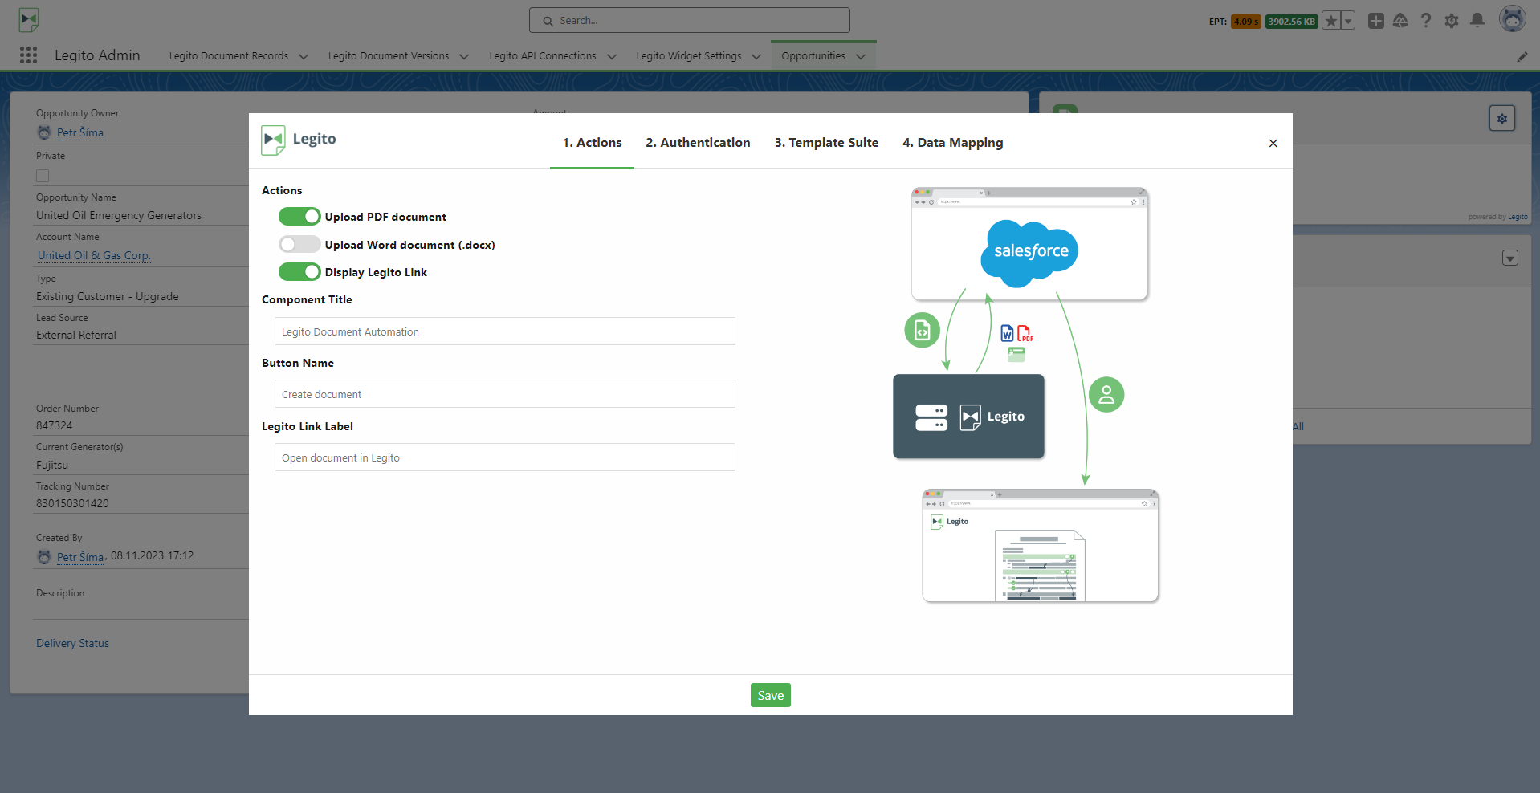This screenshot has height=793, width=1540.
Task: Click the Save button
Action: (771, 695)
